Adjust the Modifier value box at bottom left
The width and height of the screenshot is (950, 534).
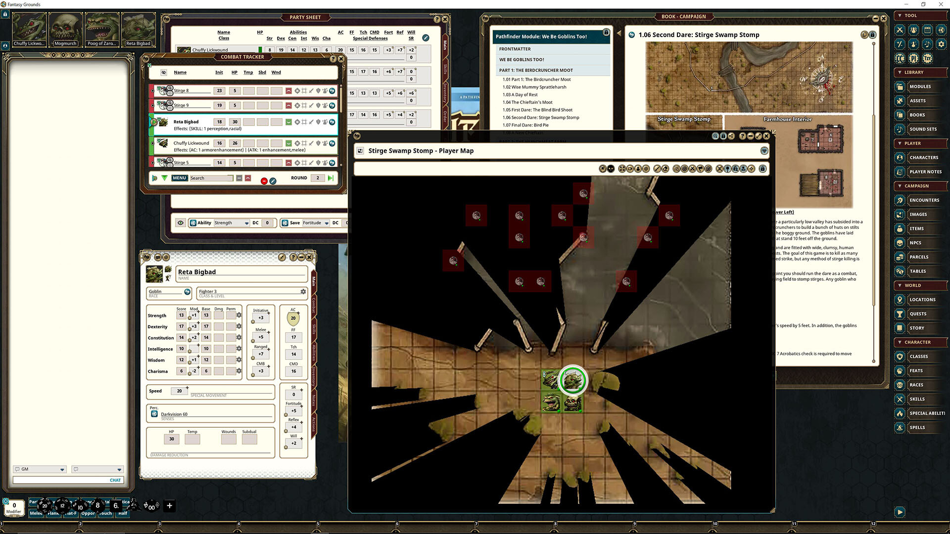(14, 506)
